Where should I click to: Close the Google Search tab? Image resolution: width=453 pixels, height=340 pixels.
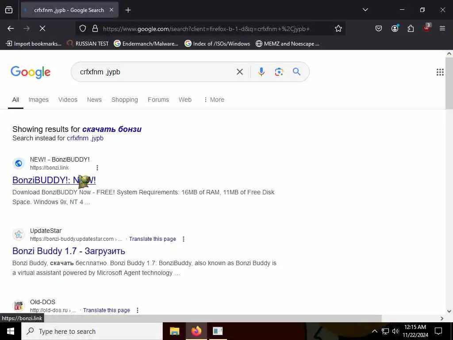(111, 10)
